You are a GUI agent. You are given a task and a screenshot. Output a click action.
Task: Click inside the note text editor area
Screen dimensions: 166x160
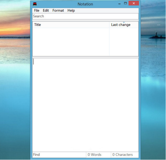pyautogui.click(x=85, y=105)
